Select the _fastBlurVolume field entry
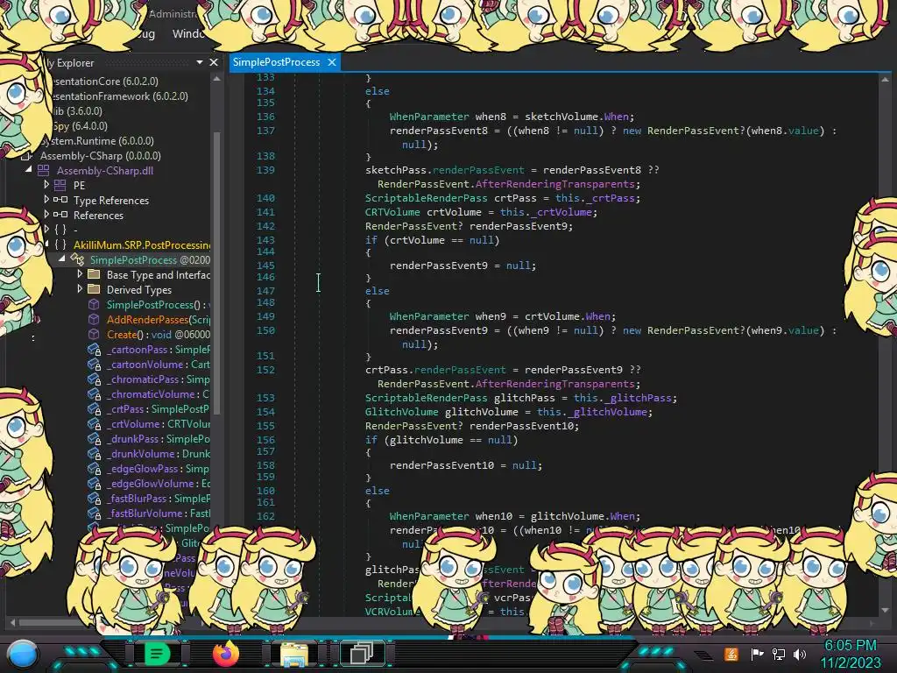This screenshot has width=897, height=673. (158, 514)
